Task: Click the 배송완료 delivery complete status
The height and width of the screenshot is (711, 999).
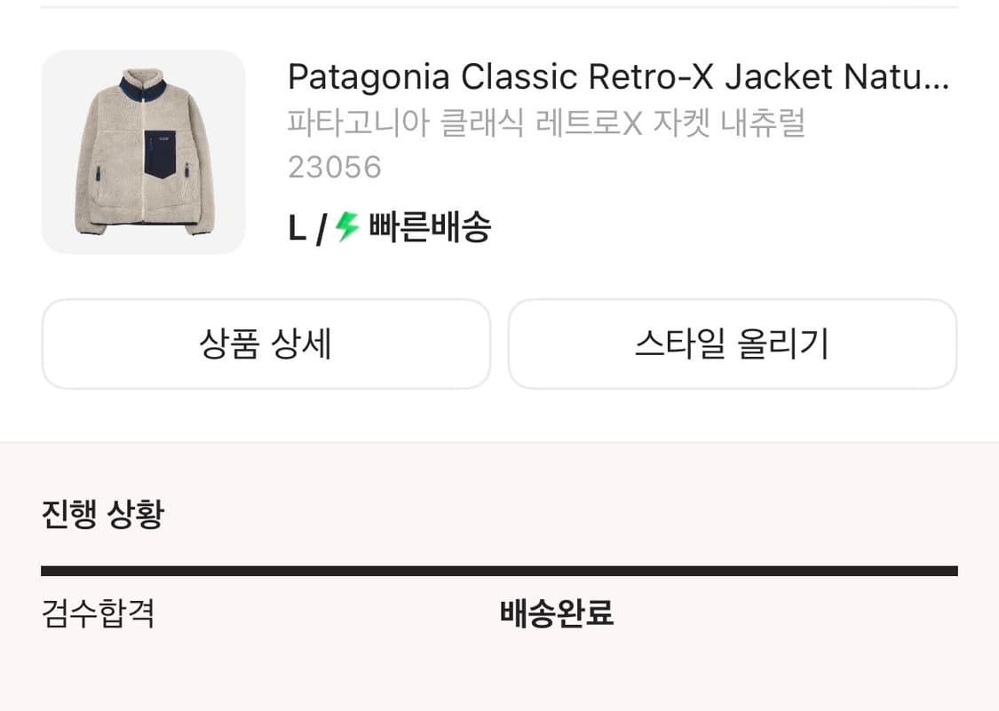Action: (x=555, y=613)
